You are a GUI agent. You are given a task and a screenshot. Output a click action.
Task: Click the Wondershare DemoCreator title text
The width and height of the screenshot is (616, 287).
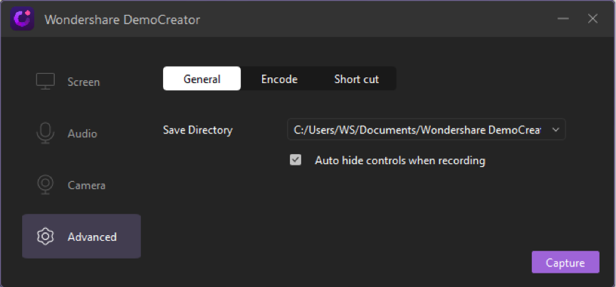pyautogui.click(x=122, y=19)
